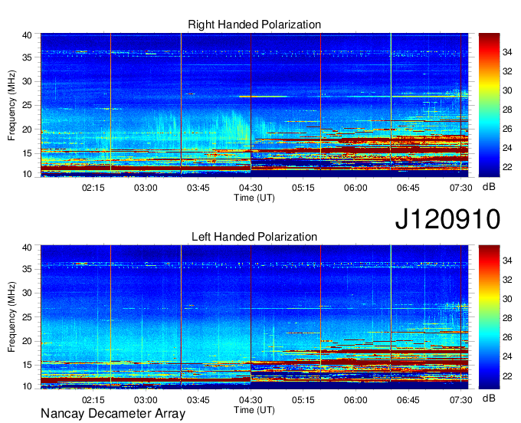
Task: Click the 05:15 time tick under Left Handed plot
Action: point(303,400)
